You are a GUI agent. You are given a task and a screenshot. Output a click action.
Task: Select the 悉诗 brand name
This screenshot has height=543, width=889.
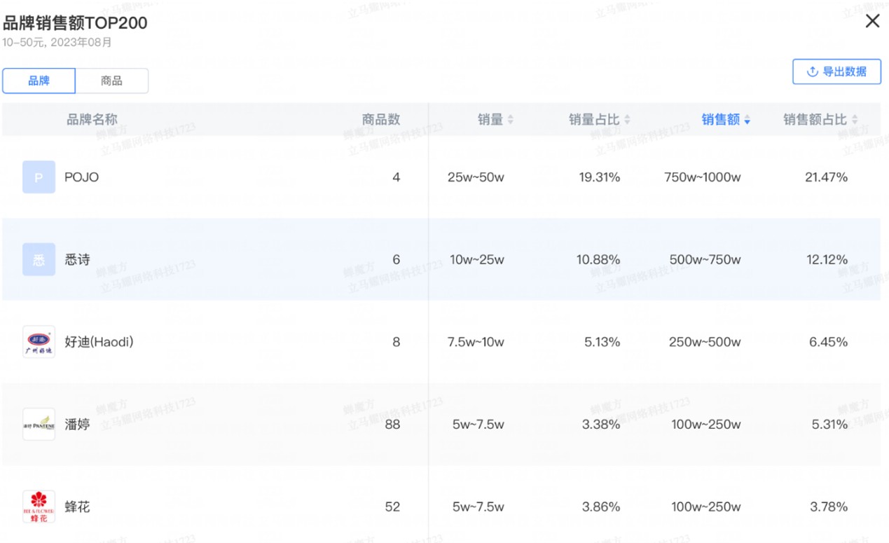tap(77, 260)
